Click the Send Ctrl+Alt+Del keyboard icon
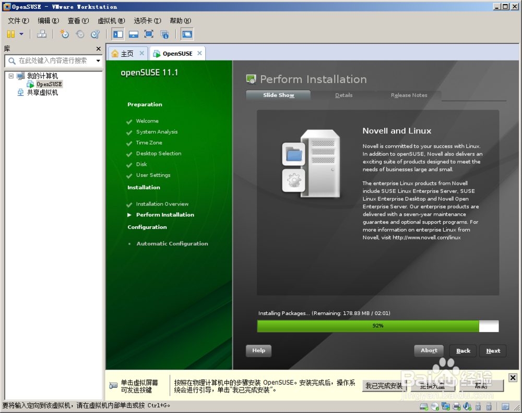522x413 pixels. pyautogui.click(x=42, y=34)
